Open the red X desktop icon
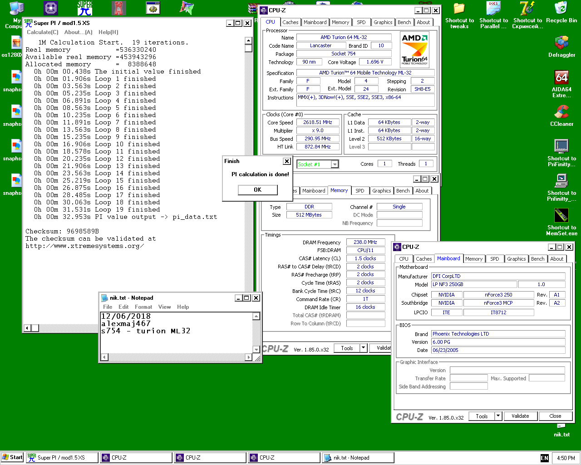 coord(119,8)
